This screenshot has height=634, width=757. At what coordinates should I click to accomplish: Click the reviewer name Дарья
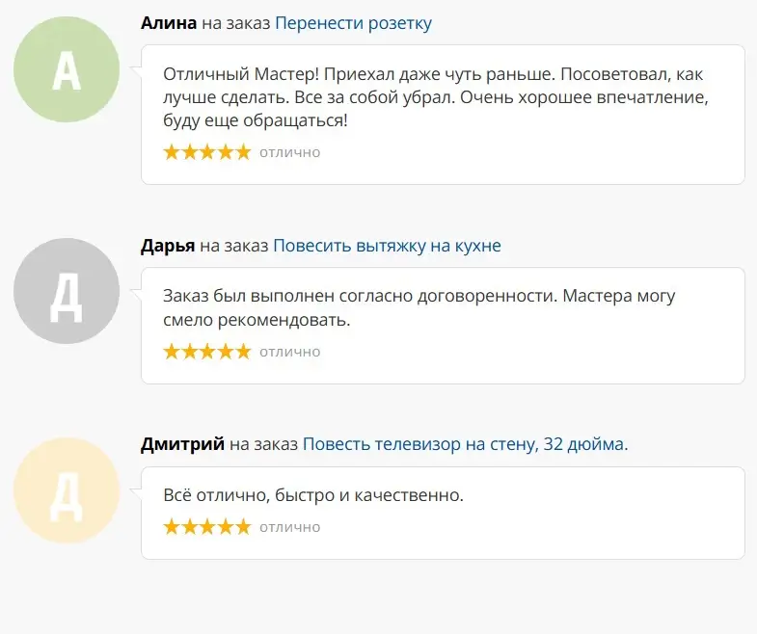(x=168, y=246)
